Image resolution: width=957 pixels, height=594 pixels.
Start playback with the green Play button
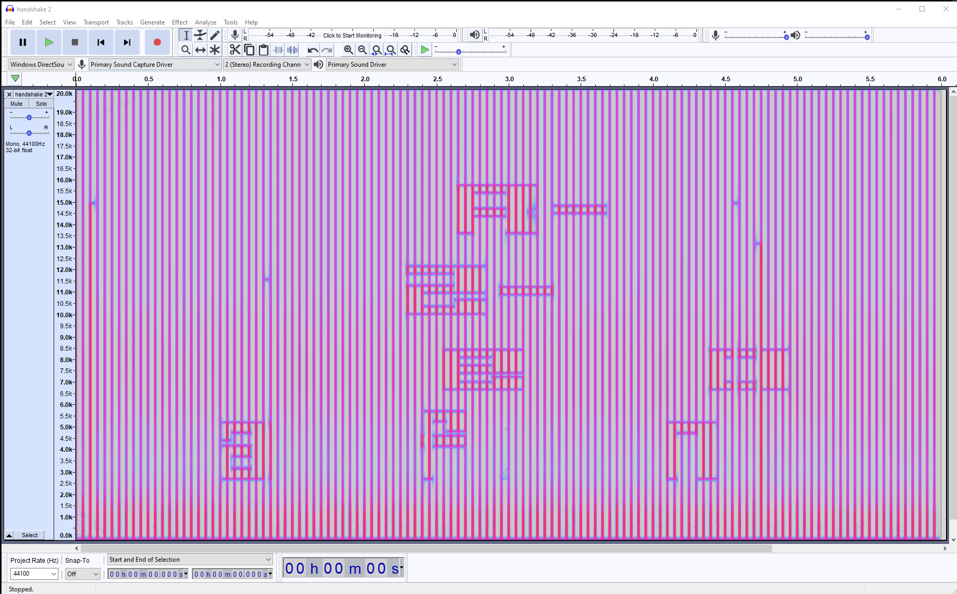click(49, 42)
